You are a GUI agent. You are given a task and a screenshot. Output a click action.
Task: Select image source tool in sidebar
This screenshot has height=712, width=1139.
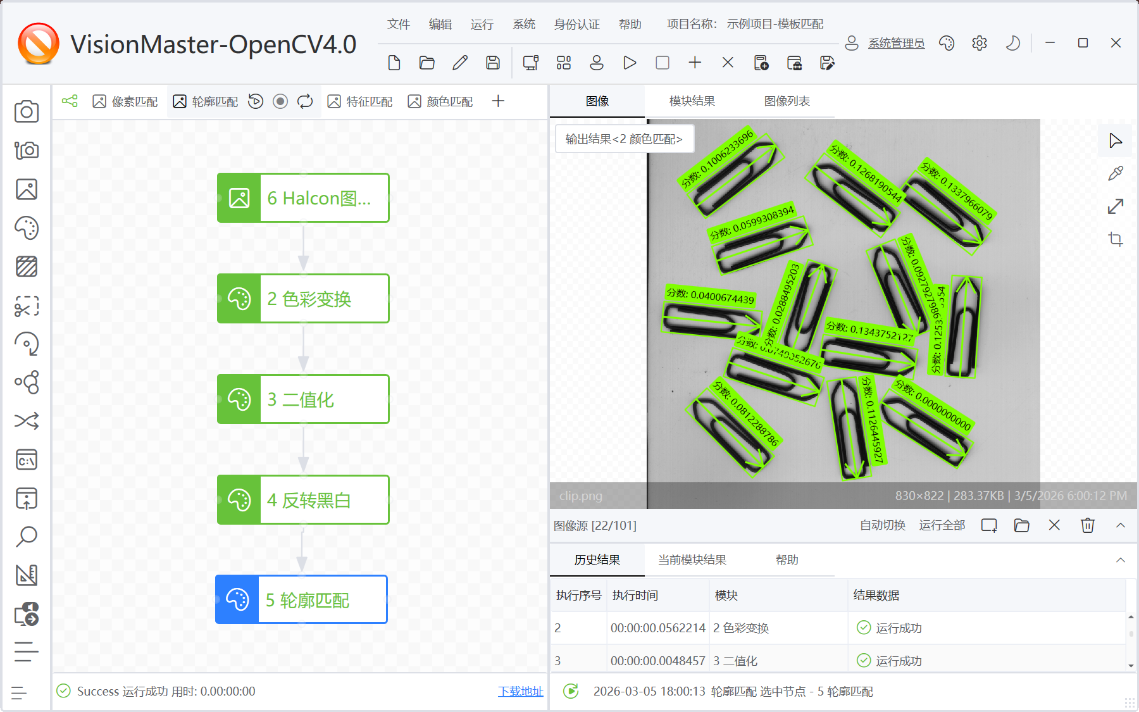pyautogui.click(x=27, y=189)
